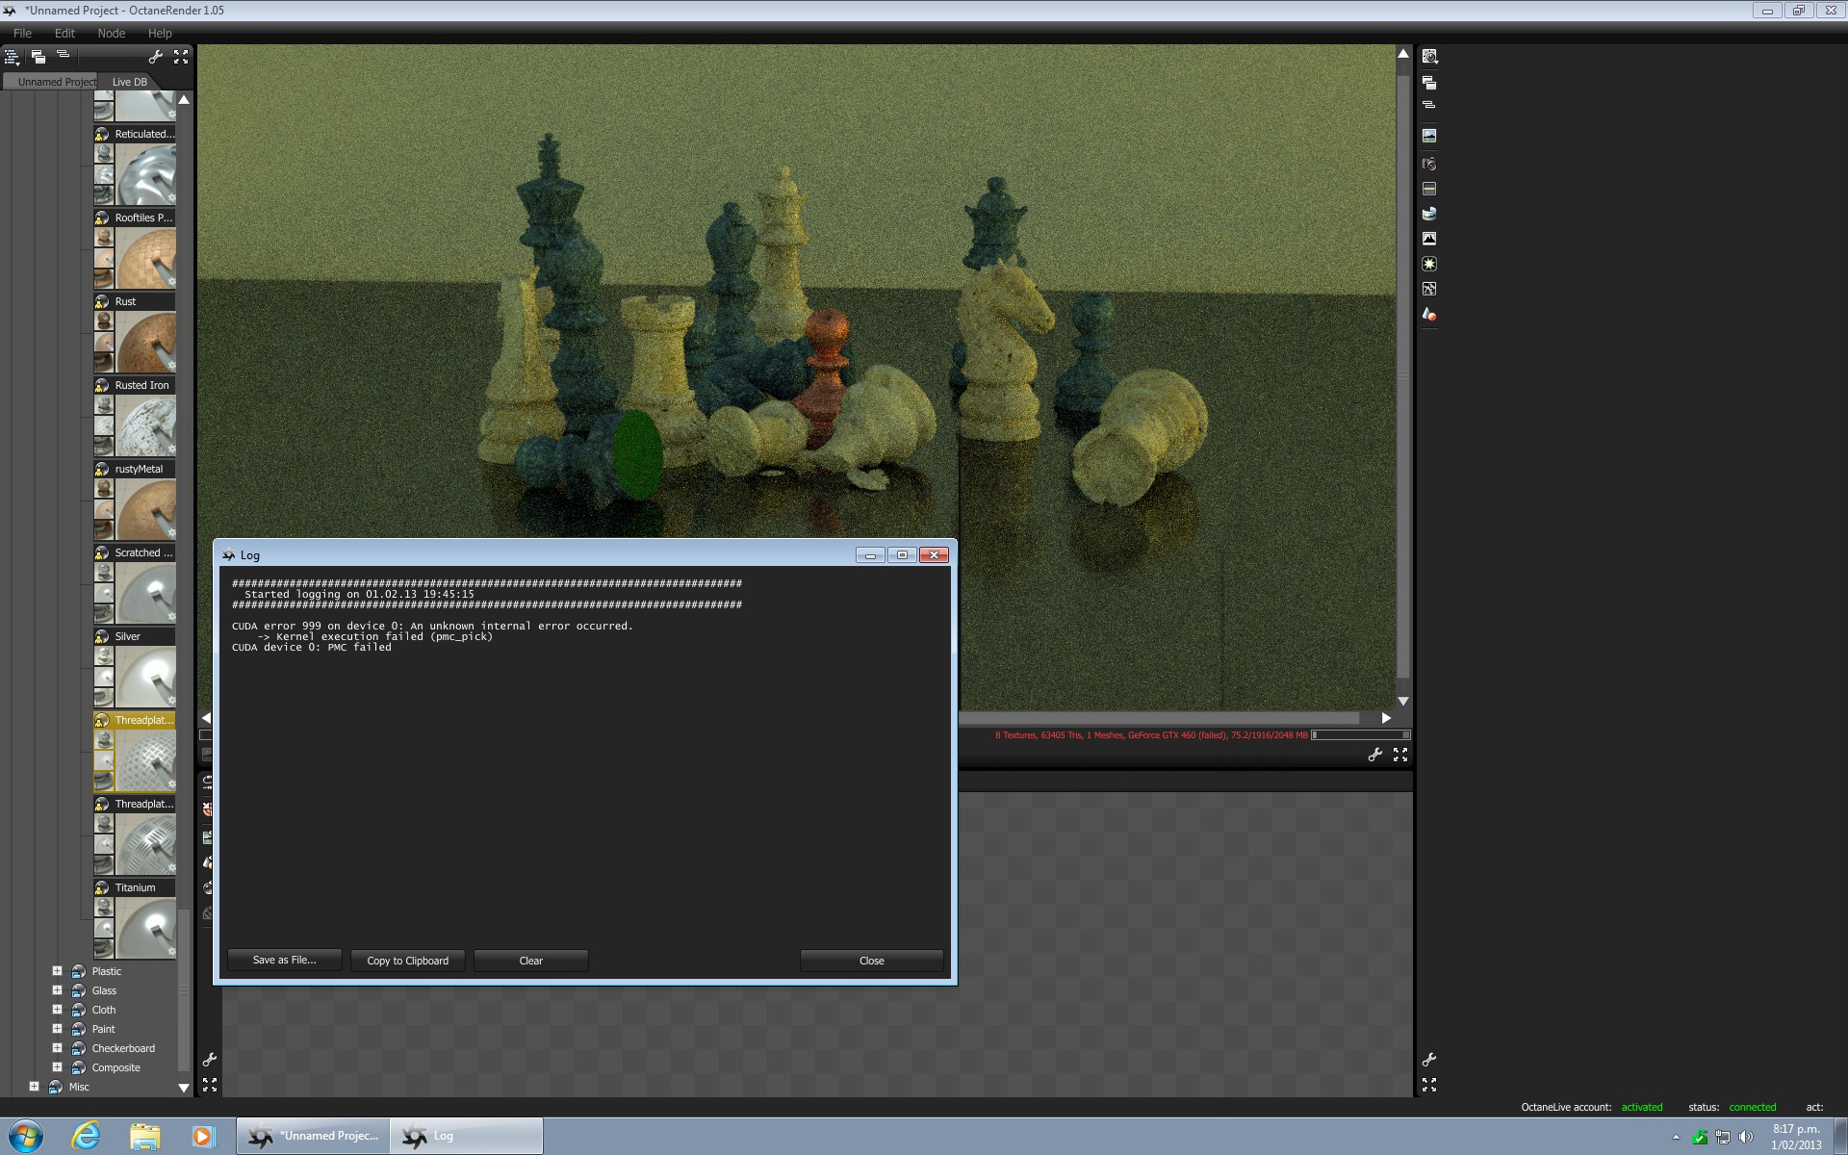The height and width of the screenshot is (1155, 1848).
Task: Open the wrench settings in outliner panel
Action: (155, 57)
